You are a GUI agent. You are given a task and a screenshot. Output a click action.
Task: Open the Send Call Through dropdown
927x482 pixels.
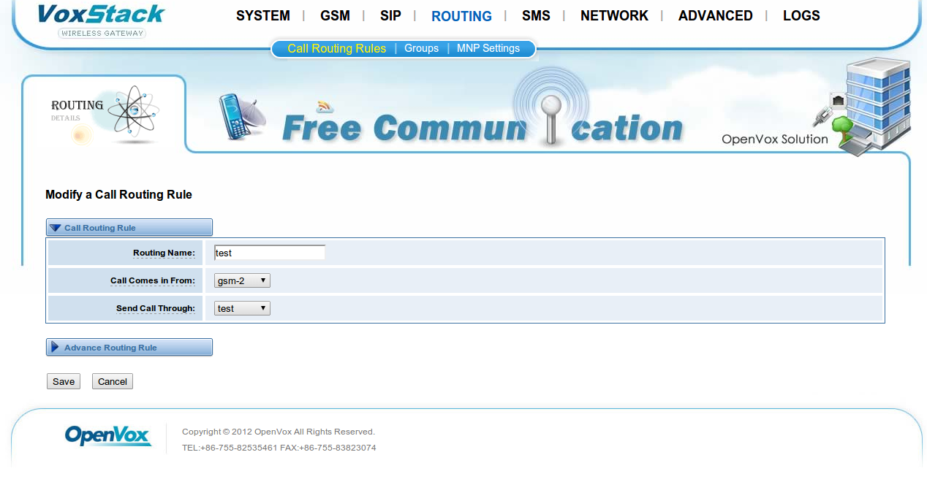pos(242,308)
